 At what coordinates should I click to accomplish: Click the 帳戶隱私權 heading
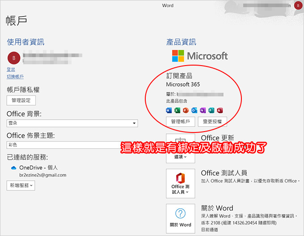pos(23,90)
